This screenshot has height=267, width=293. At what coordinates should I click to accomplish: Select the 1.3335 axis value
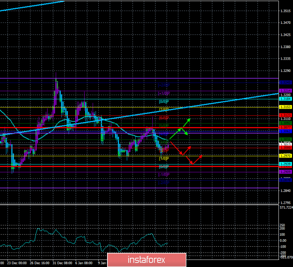click(286, 59)
